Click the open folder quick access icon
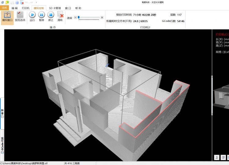Viewport: 229px width, 165px height. tap(7, 2)
